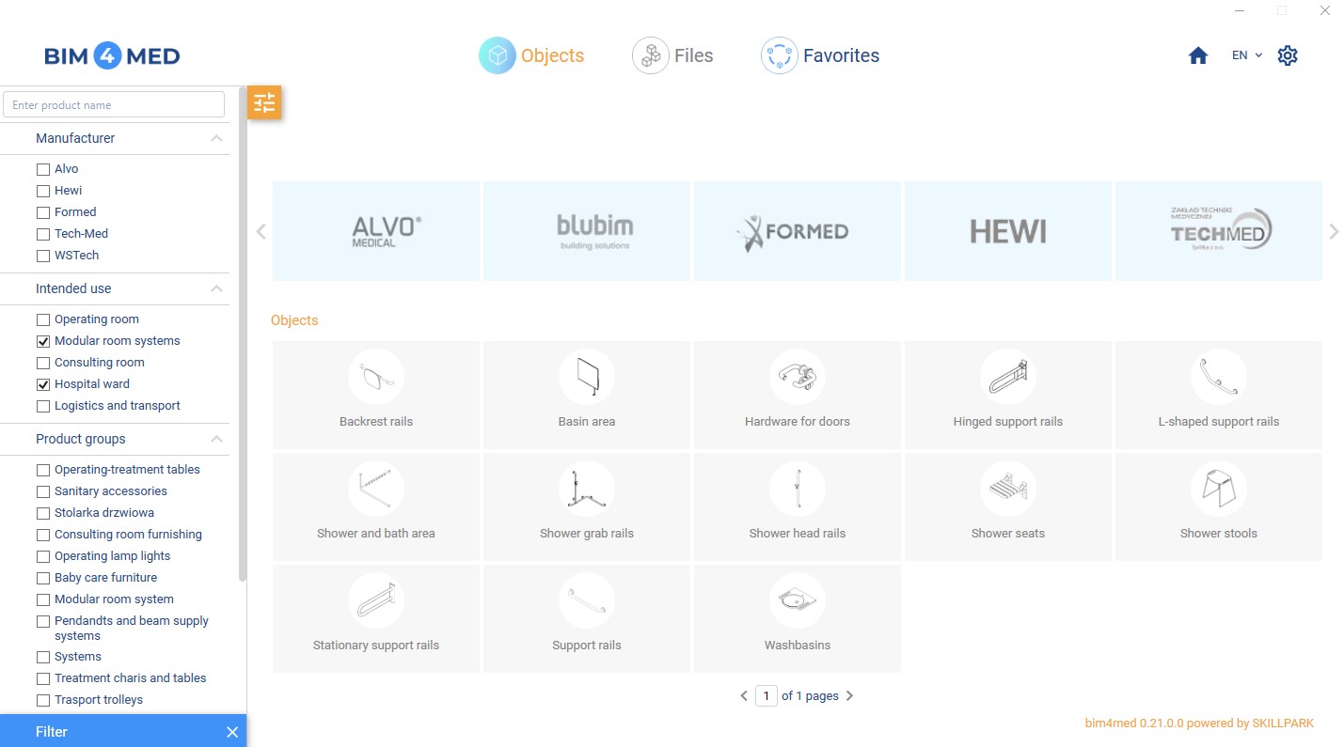1344x747 pixels.
Task: Uncheck the Hospital ward checkbox
Action: pyautogui.click(x=42, y=384)
